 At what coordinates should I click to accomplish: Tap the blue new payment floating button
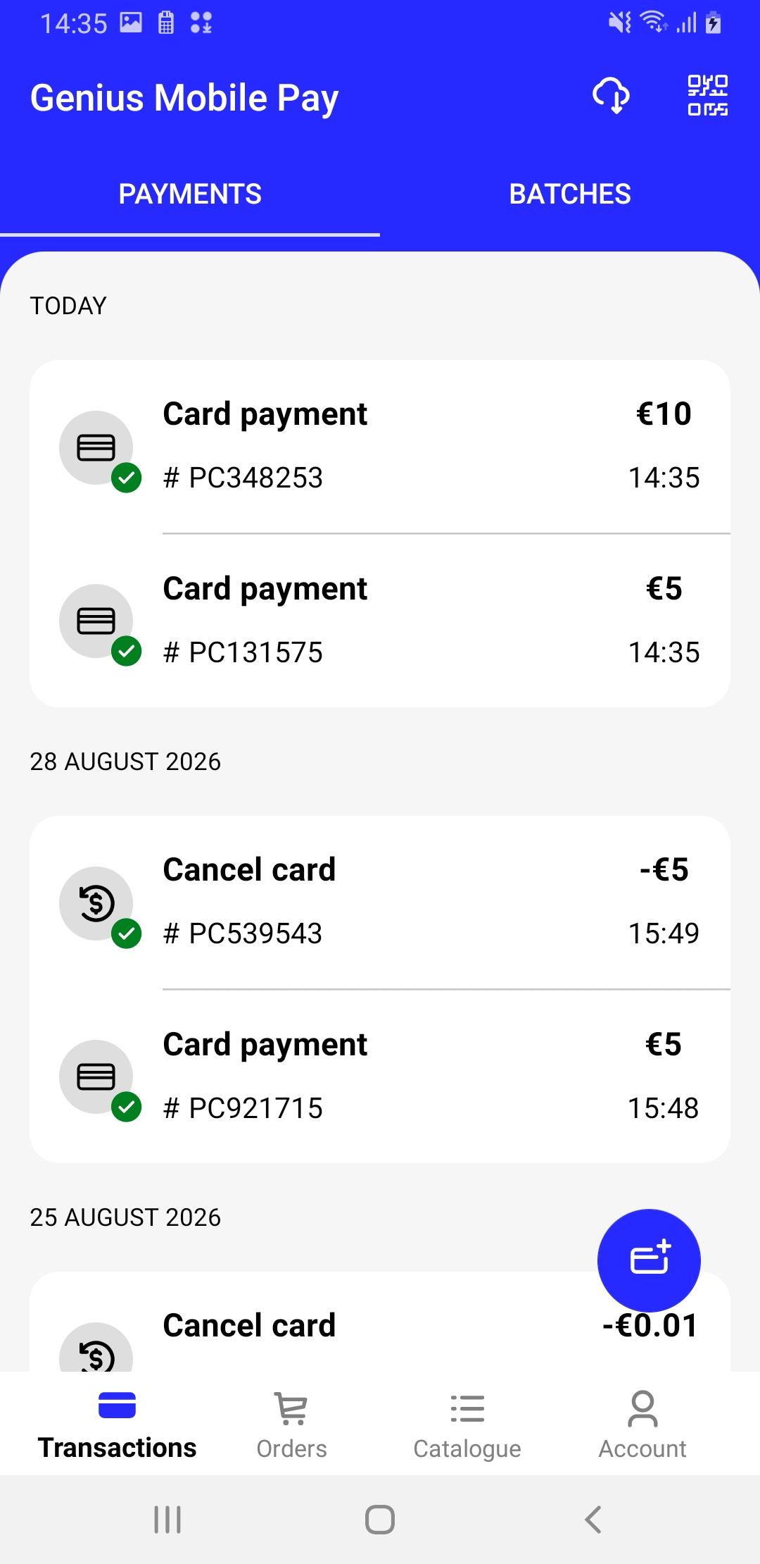coord(649,1260)
